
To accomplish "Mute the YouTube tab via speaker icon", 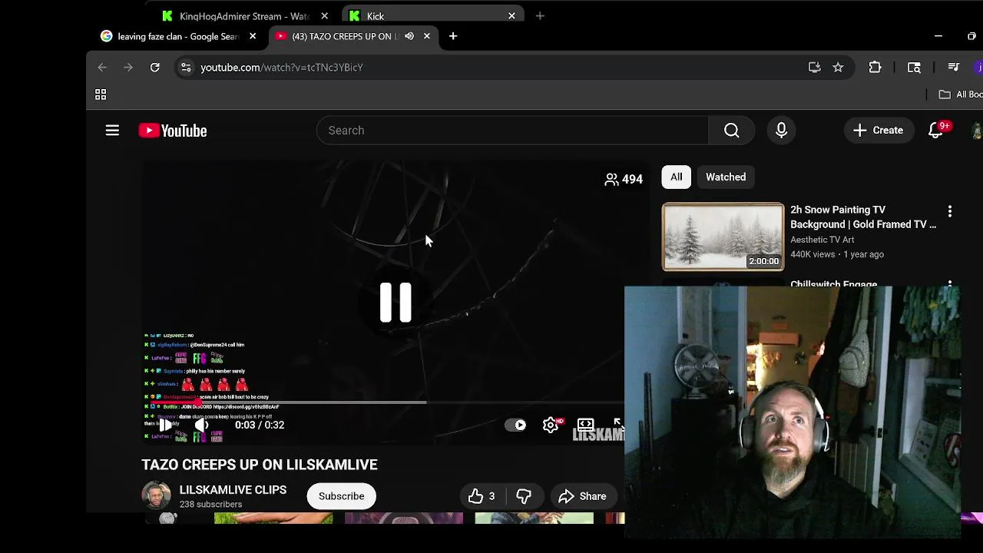I will 409,36.
